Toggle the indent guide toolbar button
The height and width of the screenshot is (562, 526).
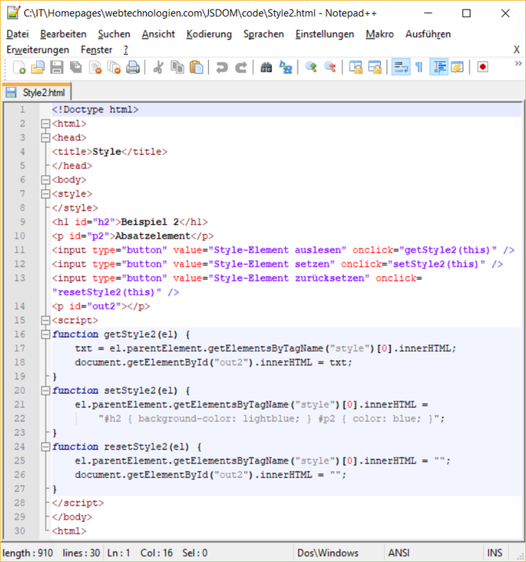point(439,67)
